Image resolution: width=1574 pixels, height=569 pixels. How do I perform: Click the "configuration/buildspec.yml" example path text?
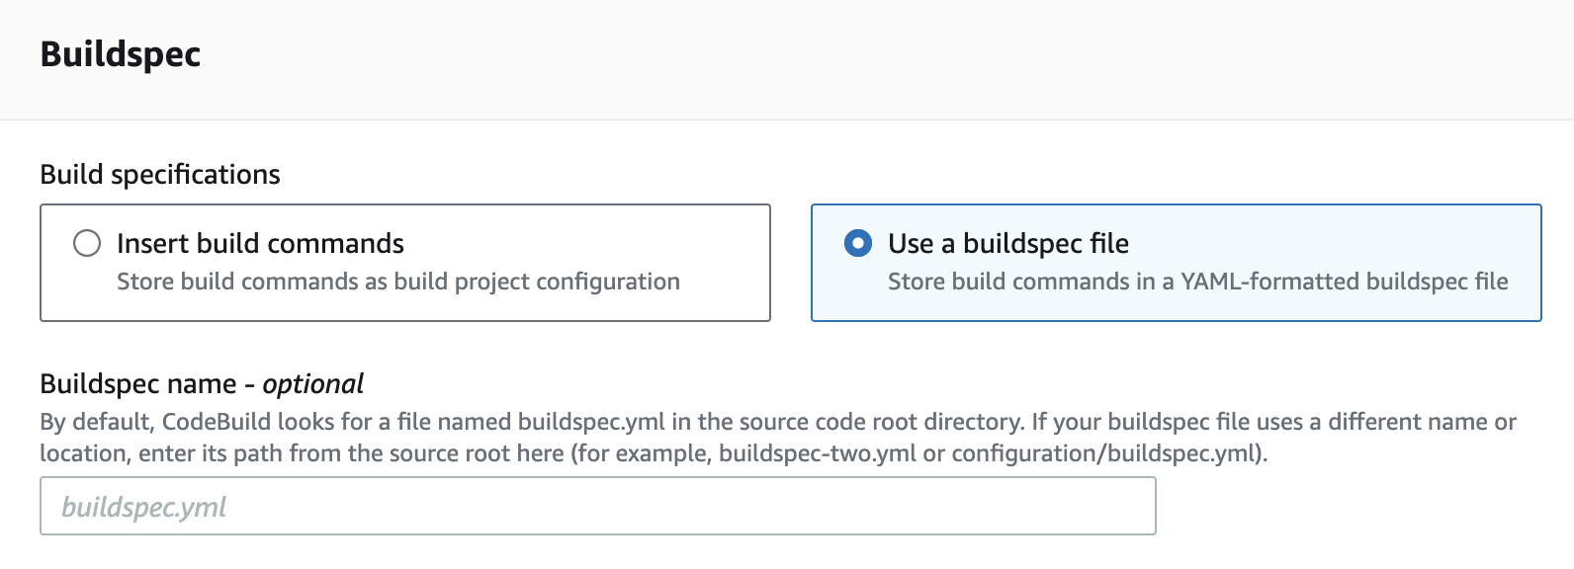pos(1106,453)
